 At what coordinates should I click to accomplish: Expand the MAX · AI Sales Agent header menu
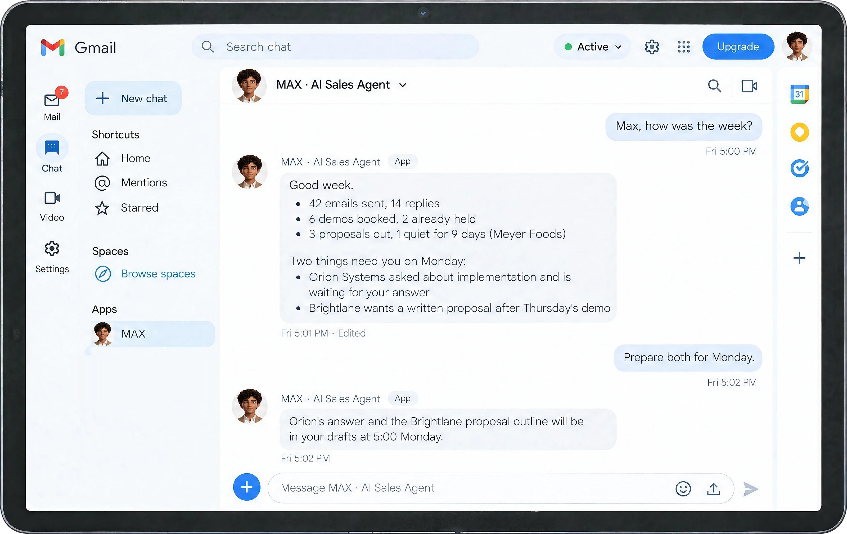pyautogui.click(x=403, y=85)
